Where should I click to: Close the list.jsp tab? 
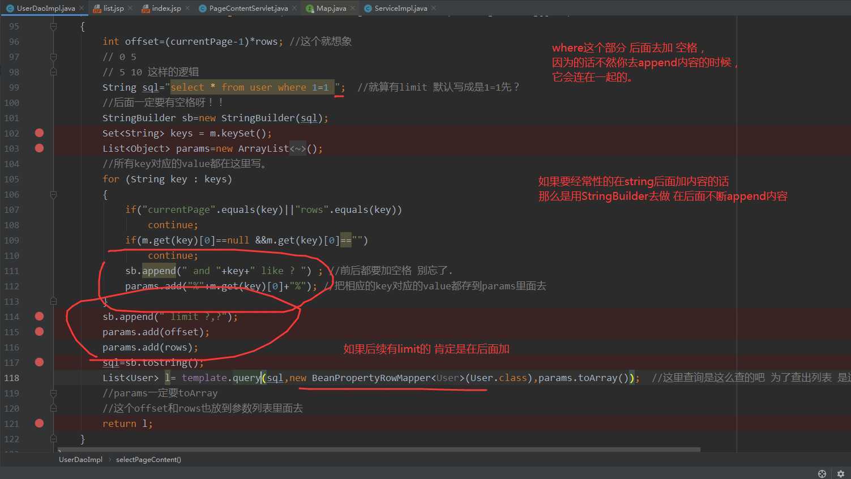[130, 8]
